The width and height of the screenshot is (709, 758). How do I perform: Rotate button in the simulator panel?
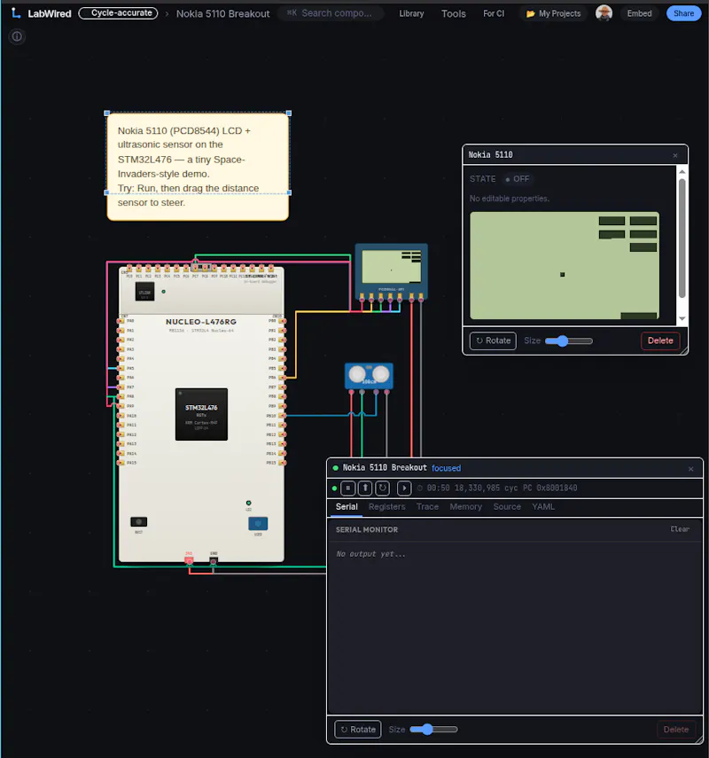click(358, 730)
